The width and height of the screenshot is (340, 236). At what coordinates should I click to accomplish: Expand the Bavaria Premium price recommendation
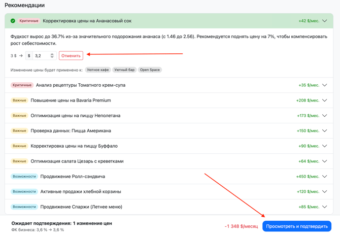(x=325, y=100)
